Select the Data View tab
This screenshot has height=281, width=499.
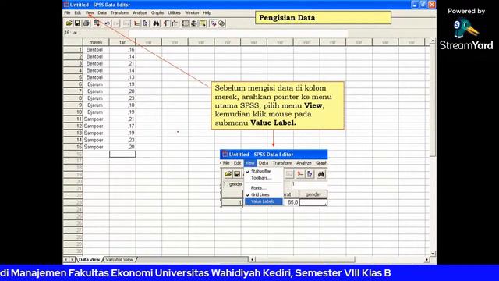click(90, 260)
